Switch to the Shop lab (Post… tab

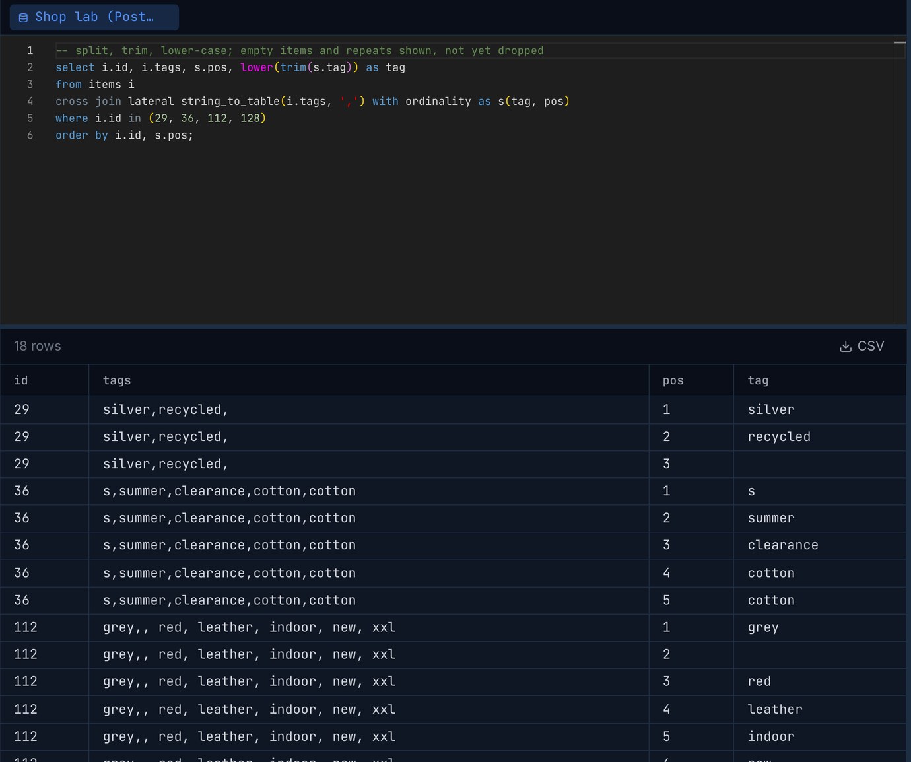94,17
